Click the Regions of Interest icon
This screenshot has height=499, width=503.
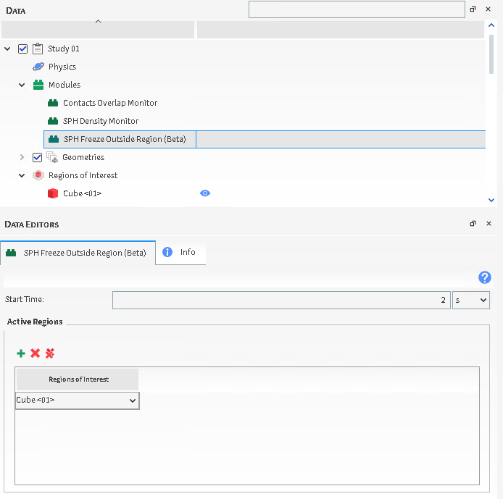[38, 175]
